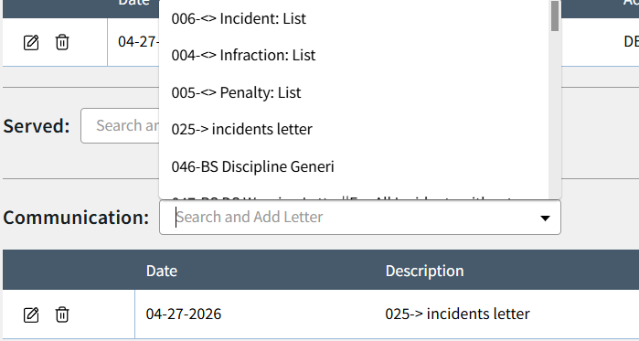Select the partially hidden top row date cell

click(133, 42)
